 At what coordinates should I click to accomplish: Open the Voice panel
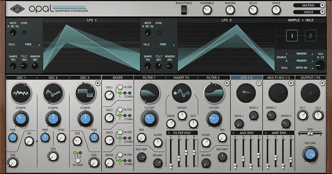[308, 12]
